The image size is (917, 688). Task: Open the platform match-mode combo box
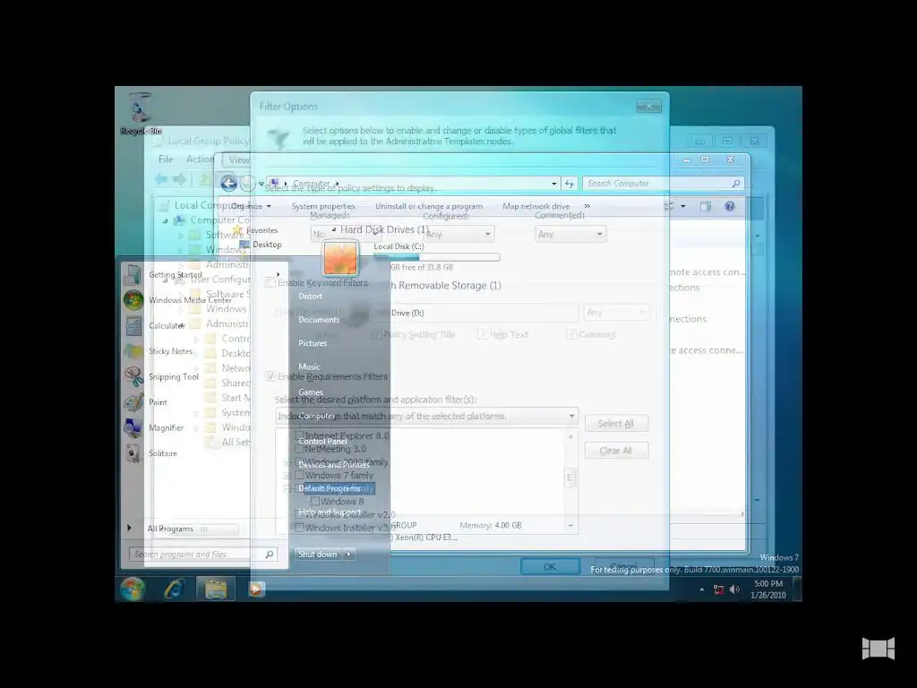[x=426, y=416]
